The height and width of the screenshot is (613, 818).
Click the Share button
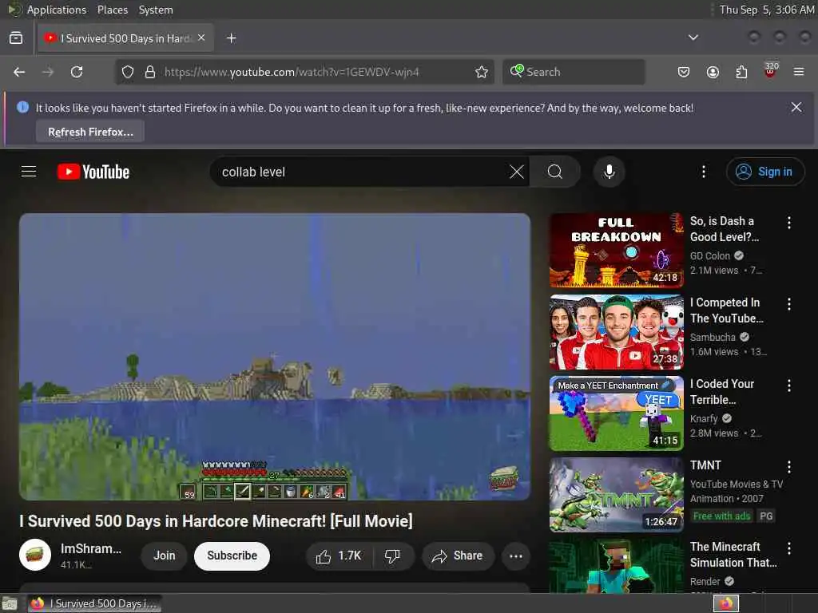pyautogui.click(x=458, y=556)
